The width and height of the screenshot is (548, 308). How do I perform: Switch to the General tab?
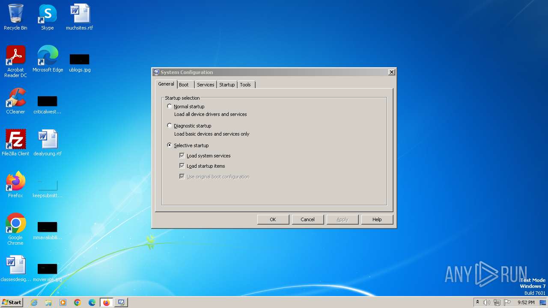[x=166, y=84]
